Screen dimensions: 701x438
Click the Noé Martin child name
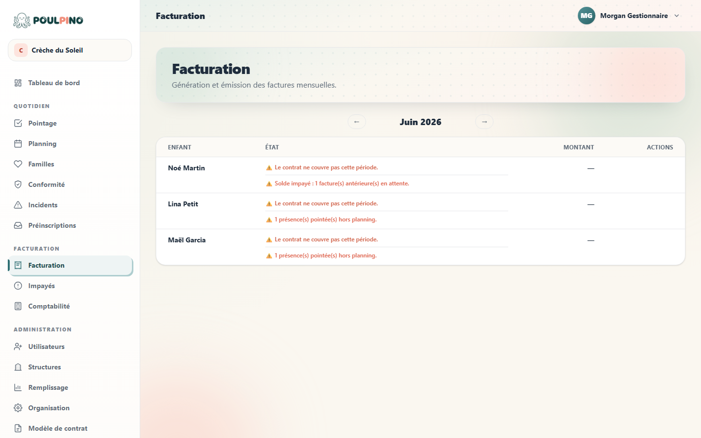coord(186,168)
